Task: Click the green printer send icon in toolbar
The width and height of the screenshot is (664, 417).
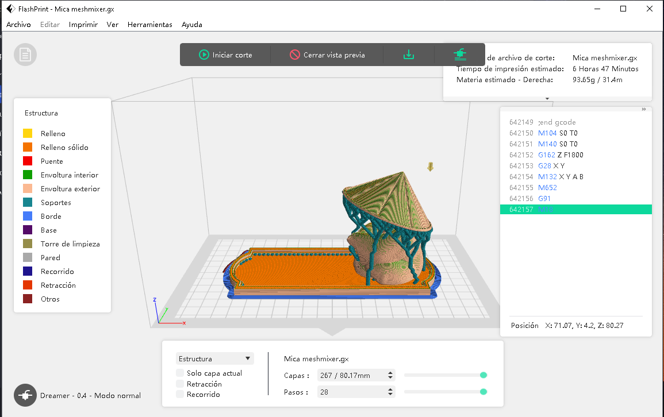Action: click(459, 55)
